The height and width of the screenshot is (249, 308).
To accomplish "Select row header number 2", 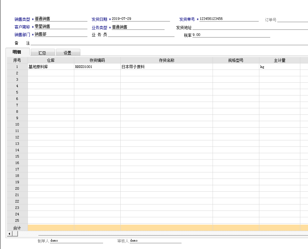I will point(17,73).
